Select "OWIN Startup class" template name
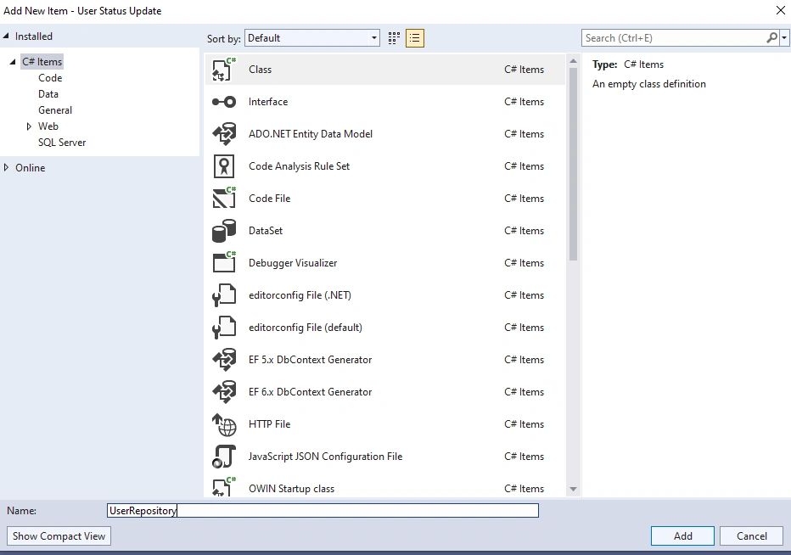Viewport: 791px width, 555px height. tap(292, 489)
